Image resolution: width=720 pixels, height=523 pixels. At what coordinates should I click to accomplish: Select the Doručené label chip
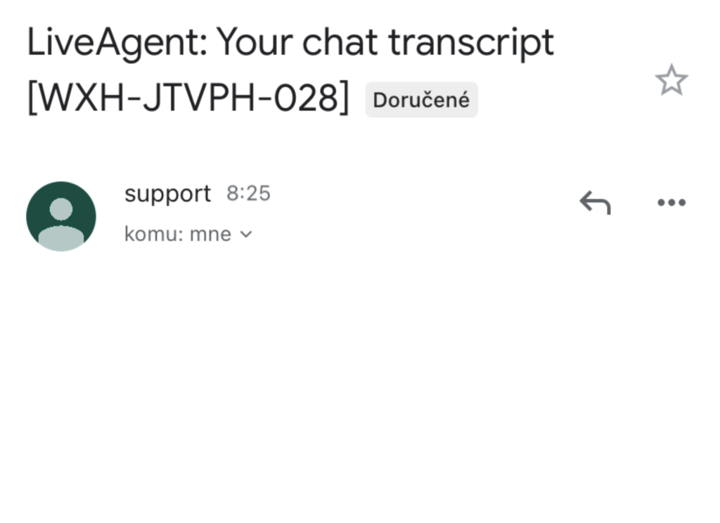421,99
